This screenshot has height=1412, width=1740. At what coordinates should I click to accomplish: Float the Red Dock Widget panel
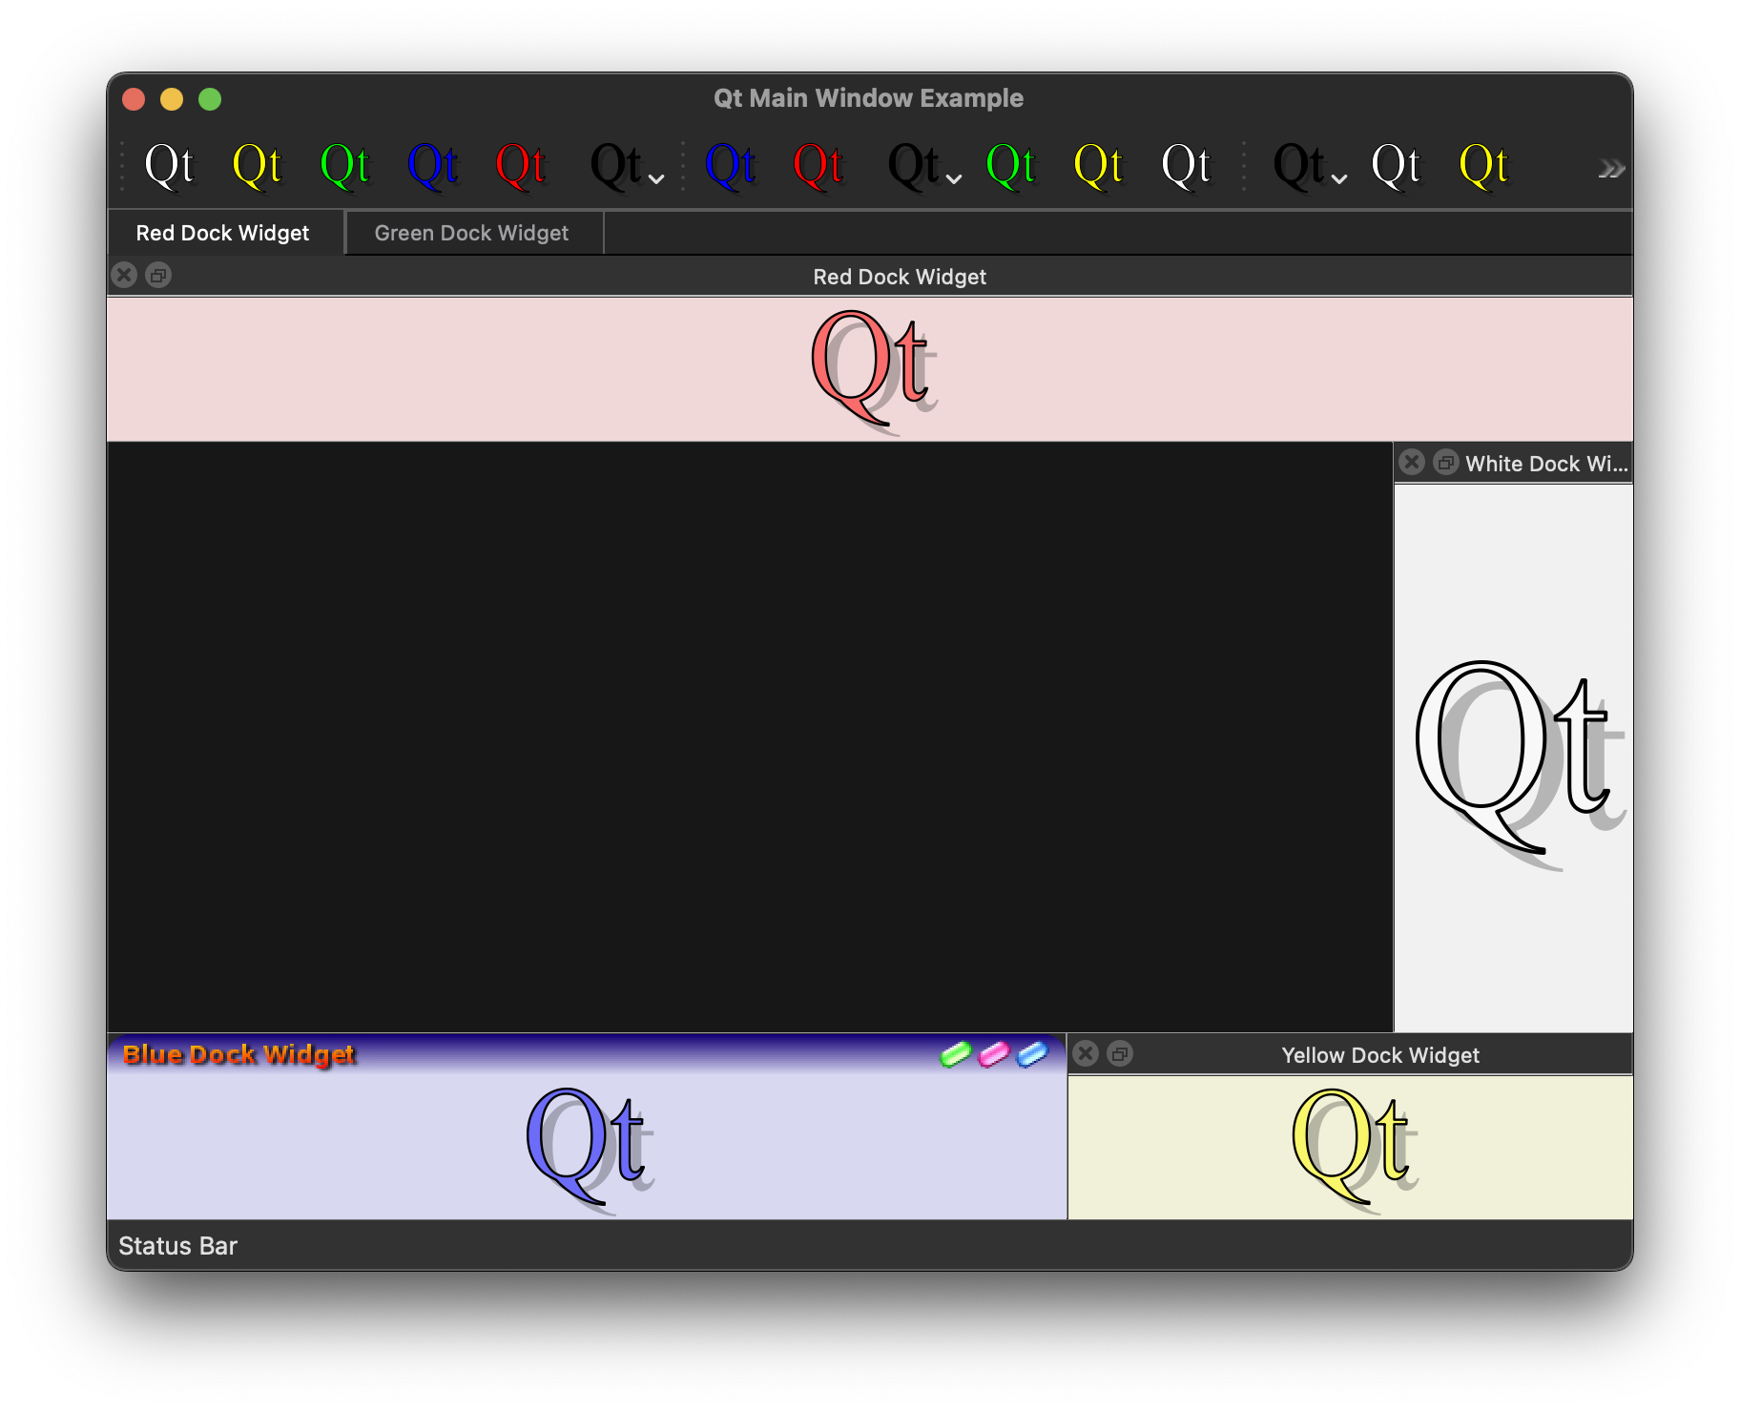point(158,275)
